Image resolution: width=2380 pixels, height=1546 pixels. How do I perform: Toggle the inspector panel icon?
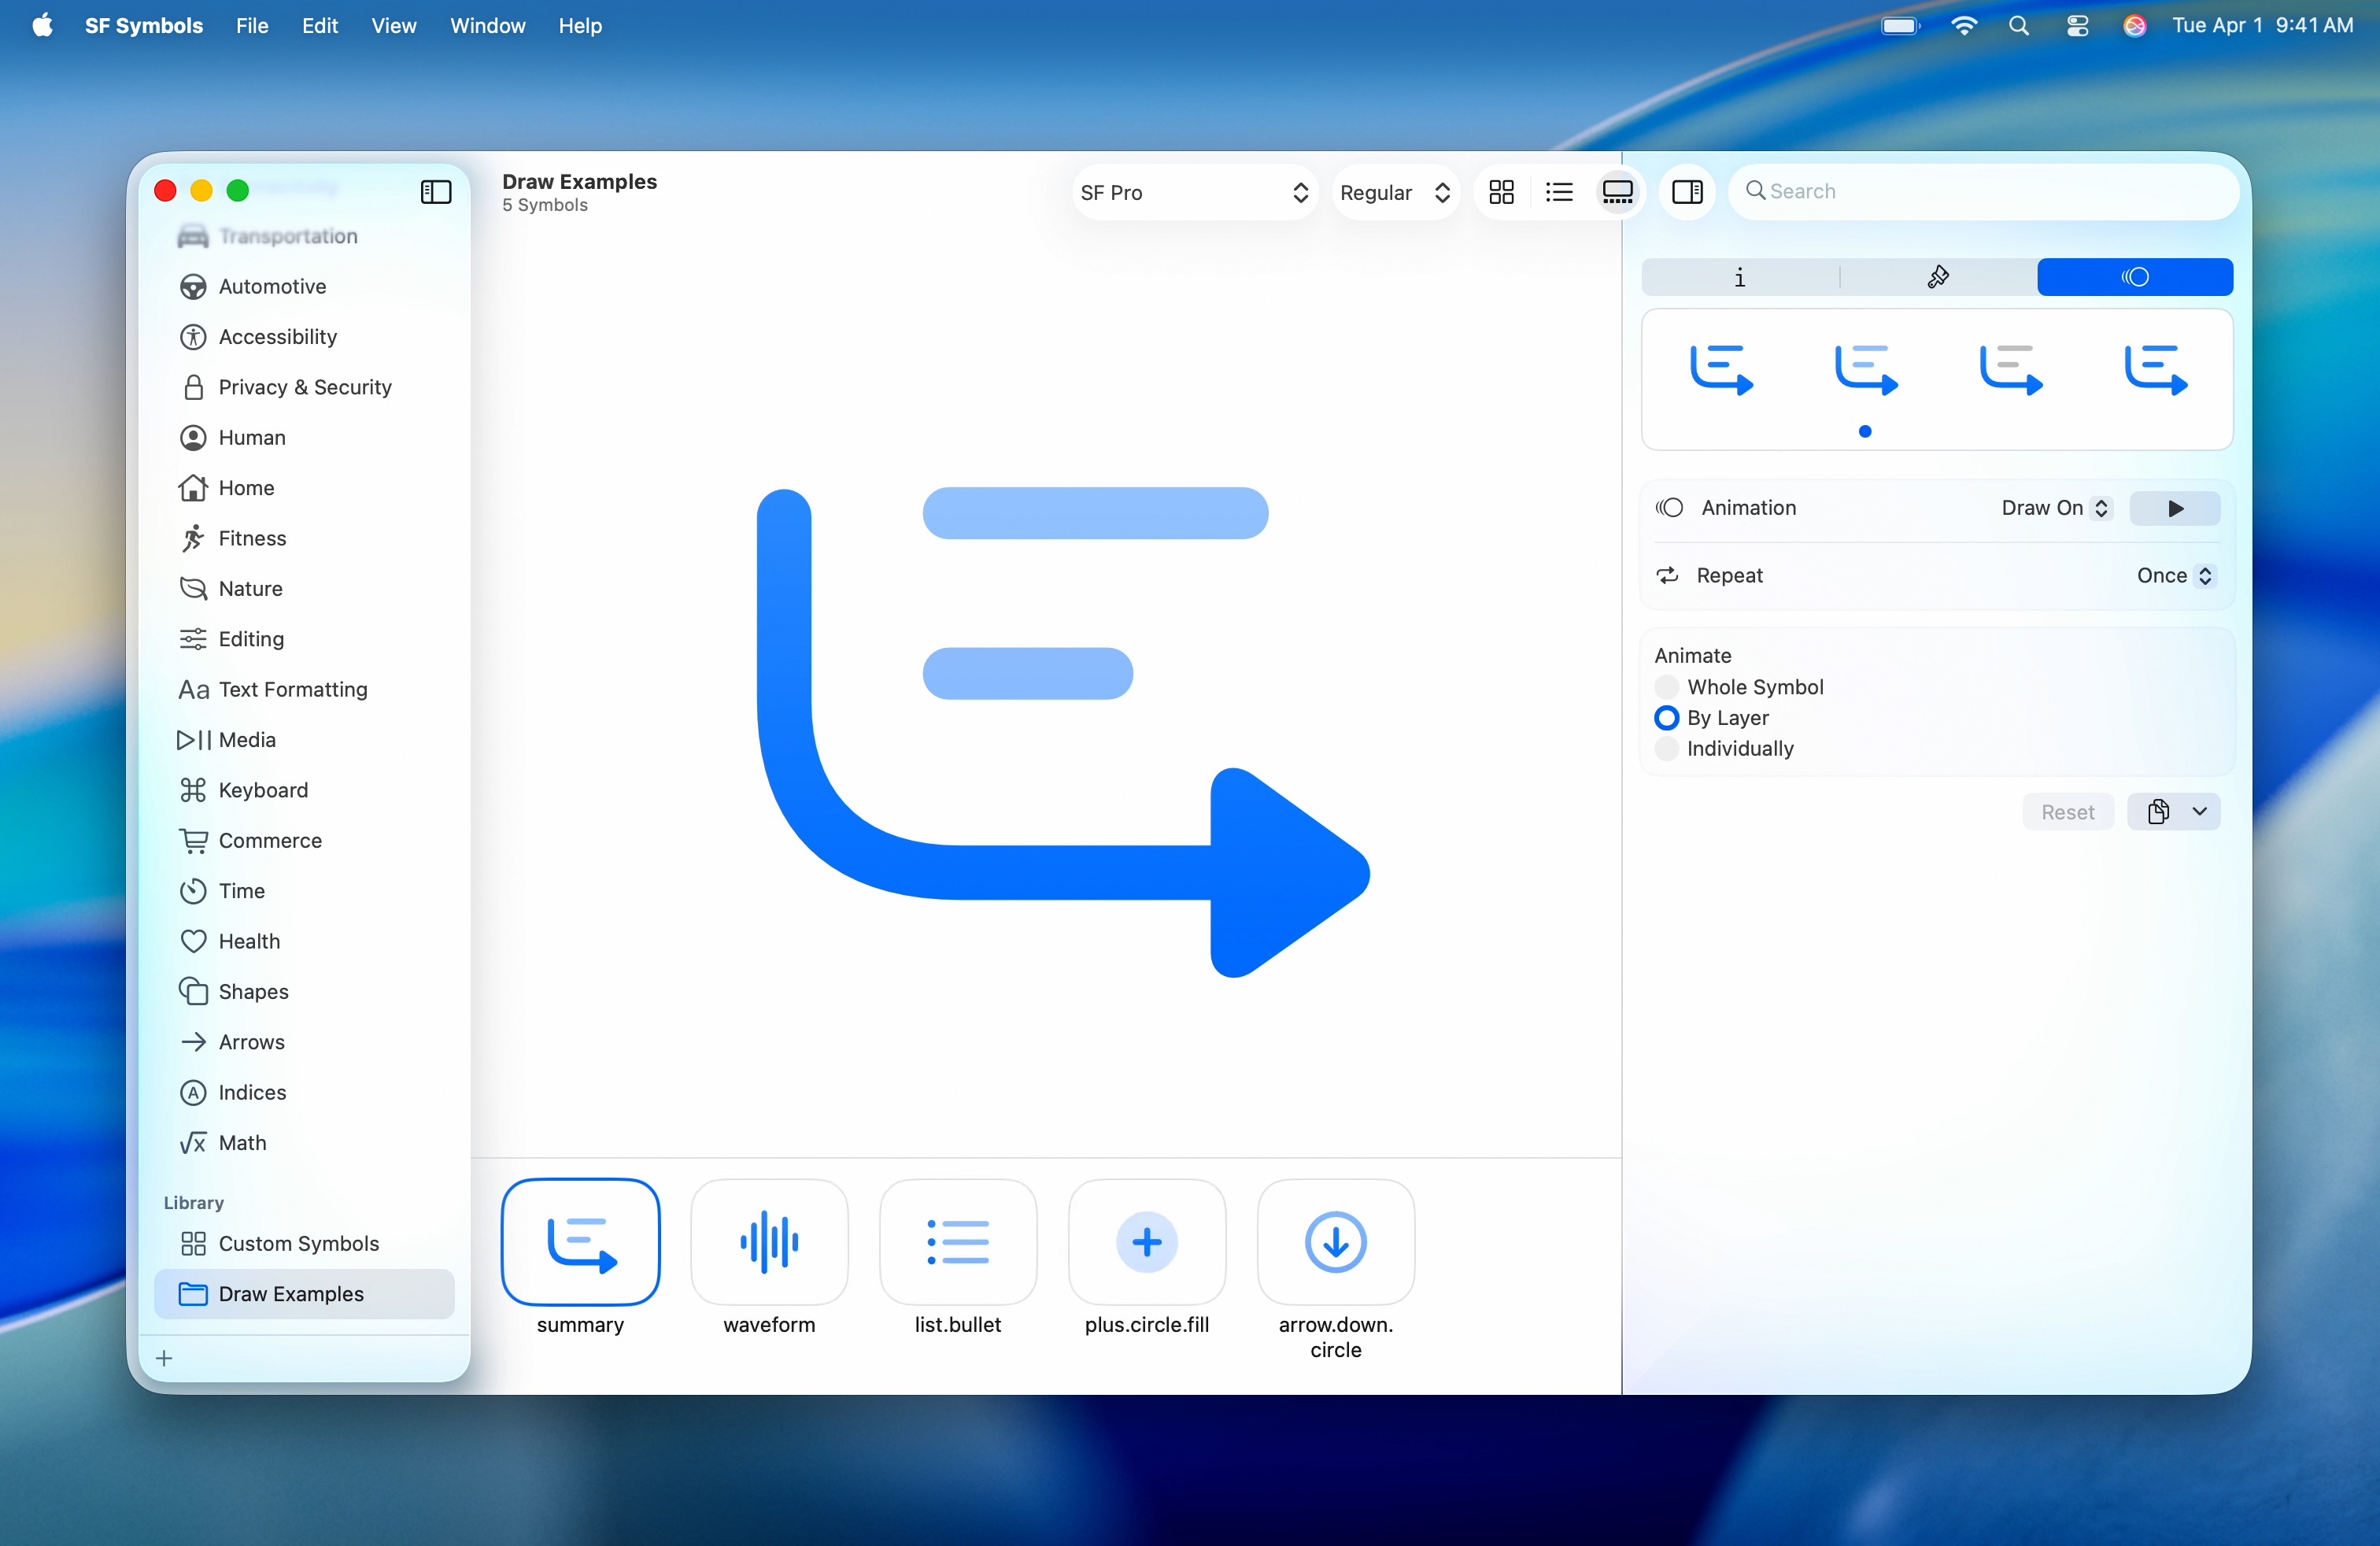click(x=1687, y=192)
